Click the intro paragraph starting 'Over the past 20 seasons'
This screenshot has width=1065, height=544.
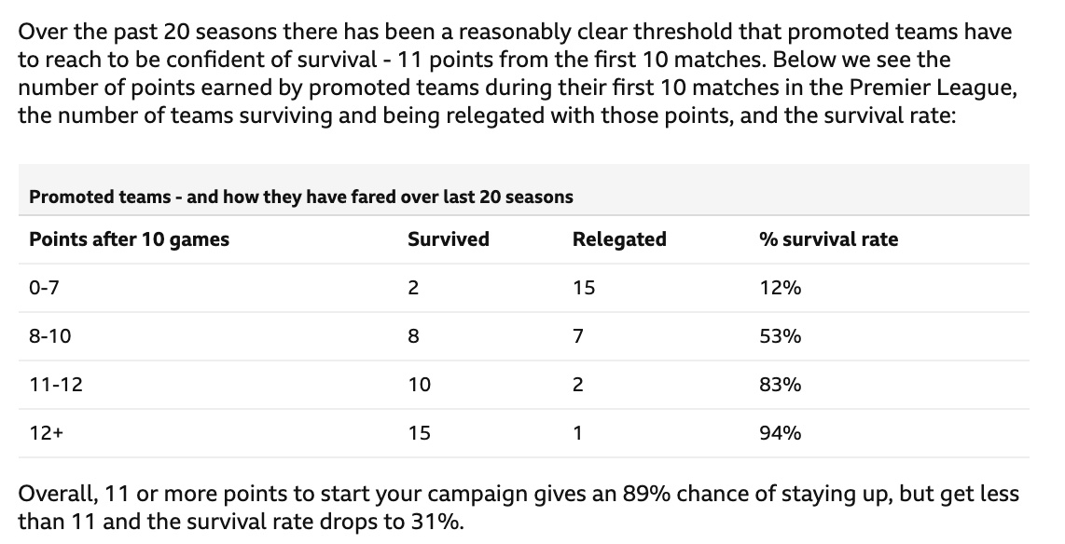(518, 74)
